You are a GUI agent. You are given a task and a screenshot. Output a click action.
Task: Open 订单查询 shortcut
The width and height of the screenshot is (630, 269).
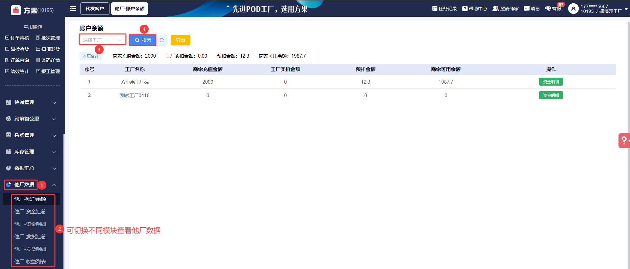click(x=17, y=60)
